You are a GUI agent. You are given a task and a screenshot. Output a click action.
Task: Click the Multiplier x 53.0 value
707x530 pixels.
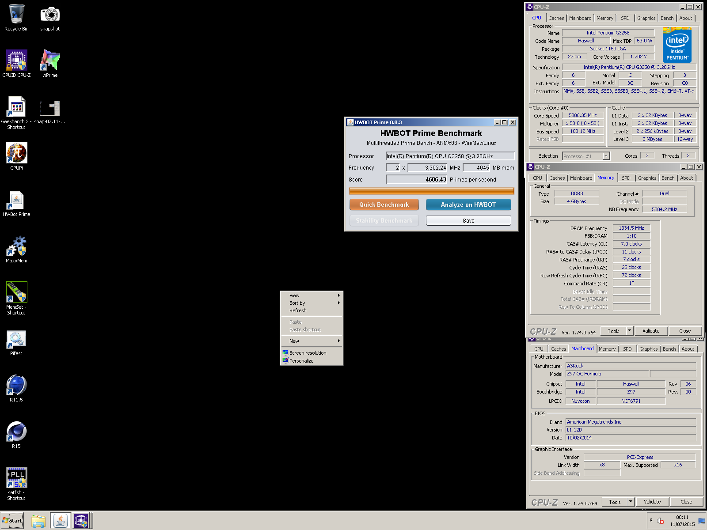(582, 123)
